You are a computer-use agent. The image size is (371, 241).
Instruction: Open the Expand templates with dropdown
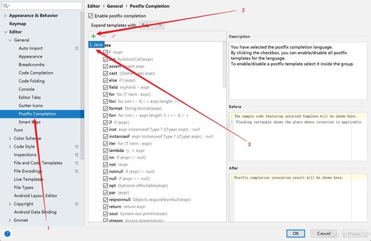152,25
